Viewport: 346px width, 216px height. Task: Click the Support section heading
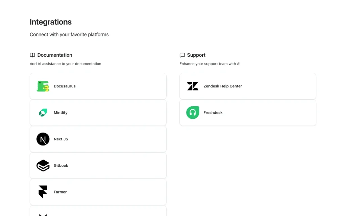[196, 55]
